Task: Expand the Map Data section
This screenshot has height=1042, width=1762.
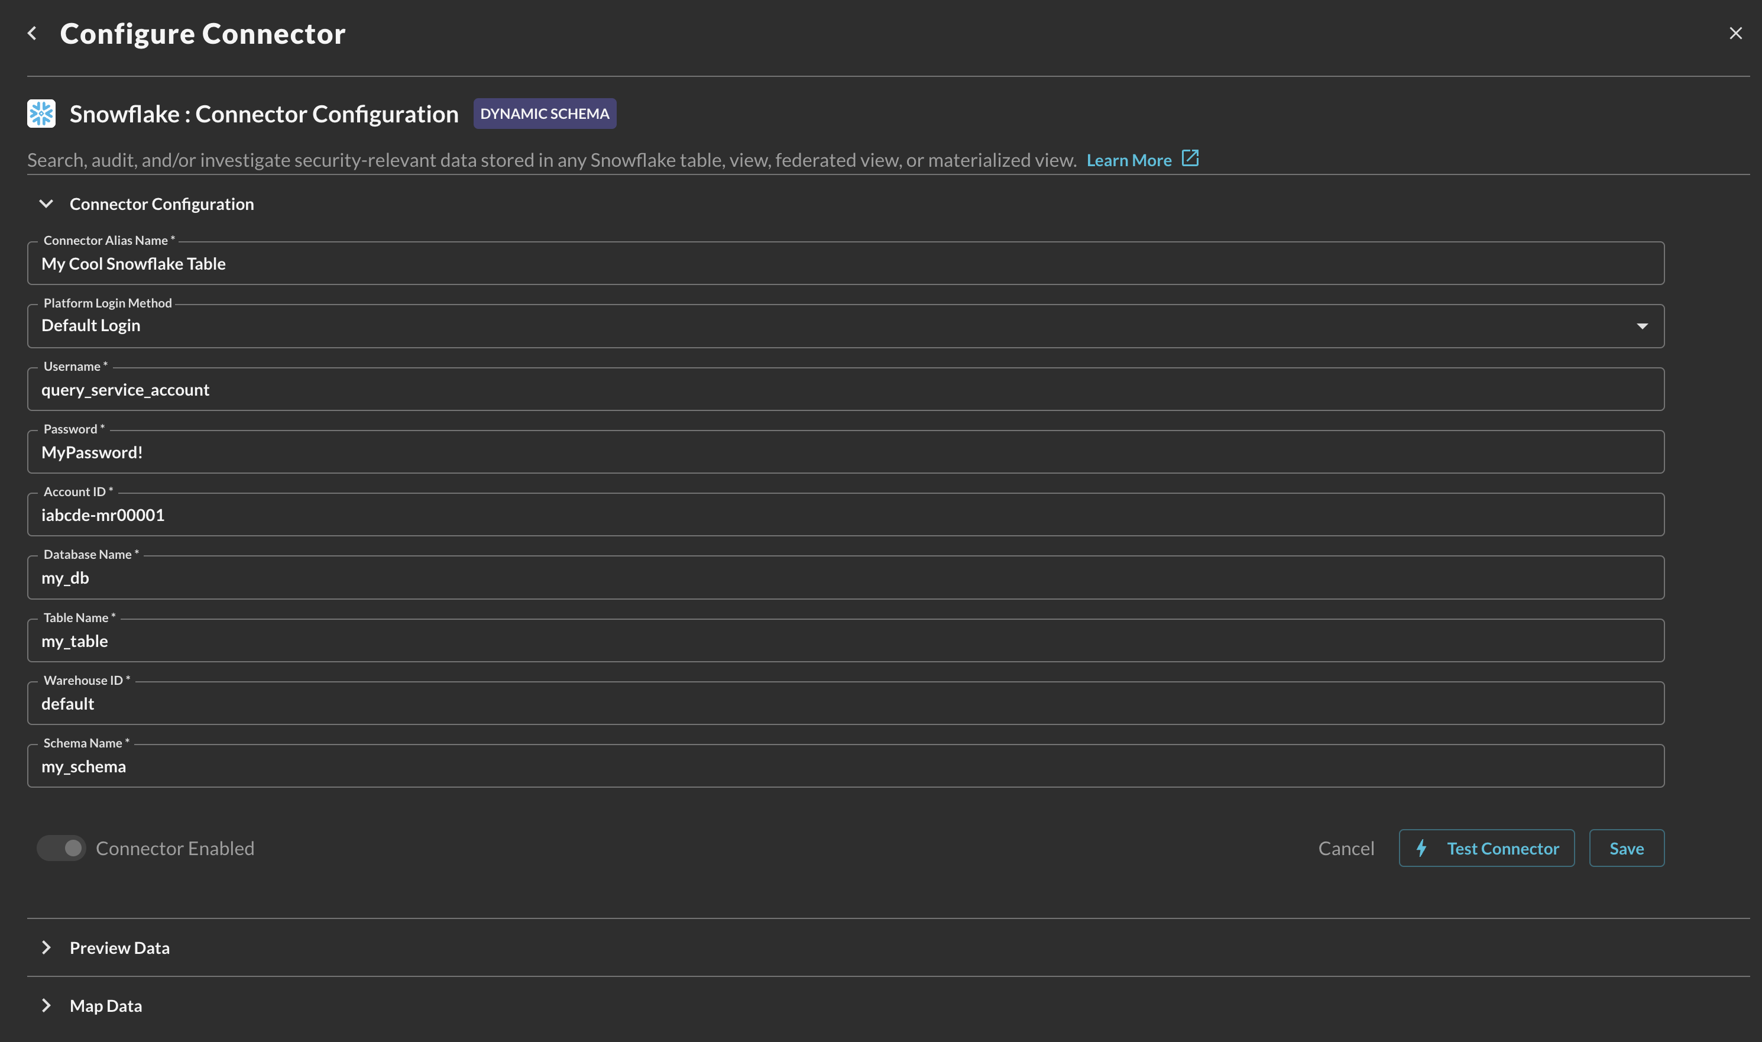Action: [46, 1005]
